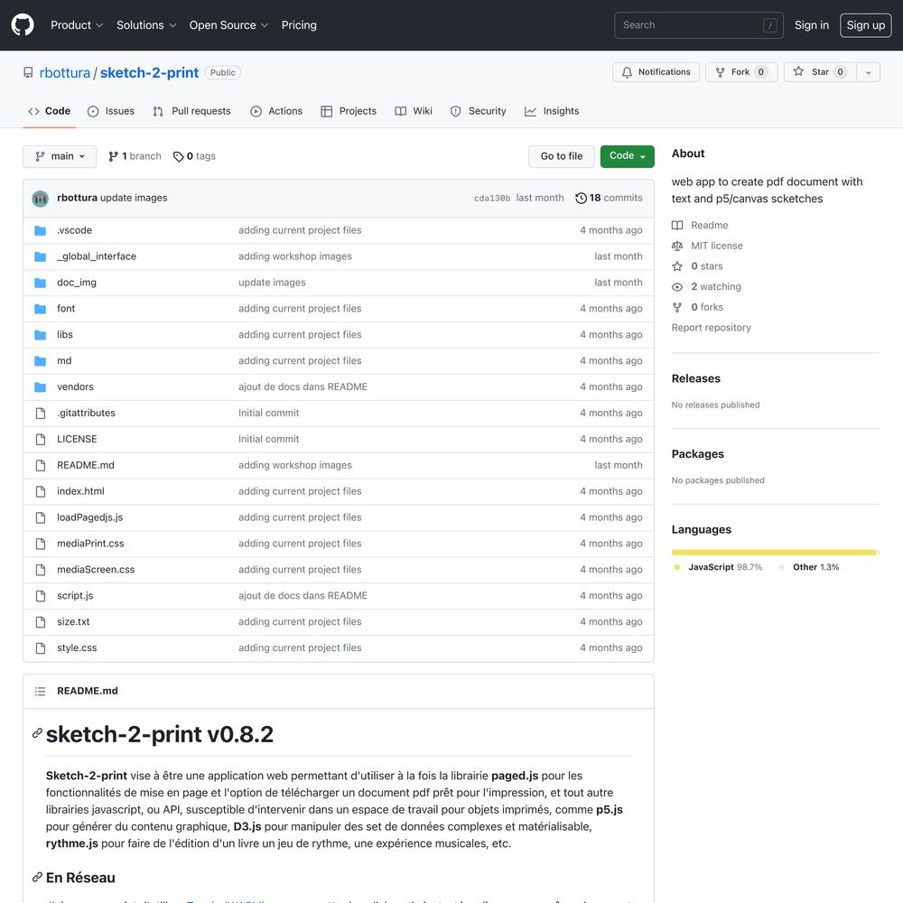
Task: Open the green Code dropdown button
Action: pyautogui.click(x=628, y=156)
